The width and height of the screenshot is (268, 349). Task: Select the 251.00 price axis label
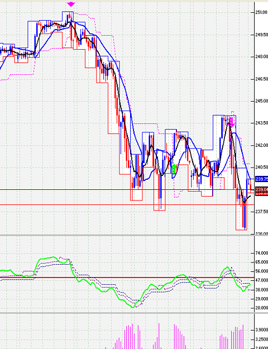click(x=261, y=13)
